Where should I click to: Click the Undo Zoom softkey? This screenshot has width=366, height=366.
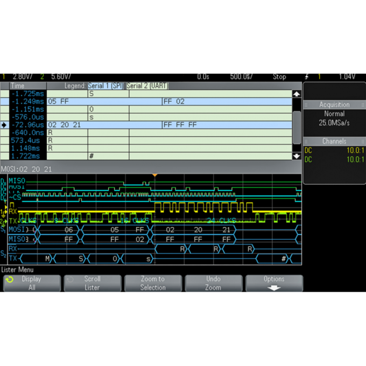tap(213, 283)
